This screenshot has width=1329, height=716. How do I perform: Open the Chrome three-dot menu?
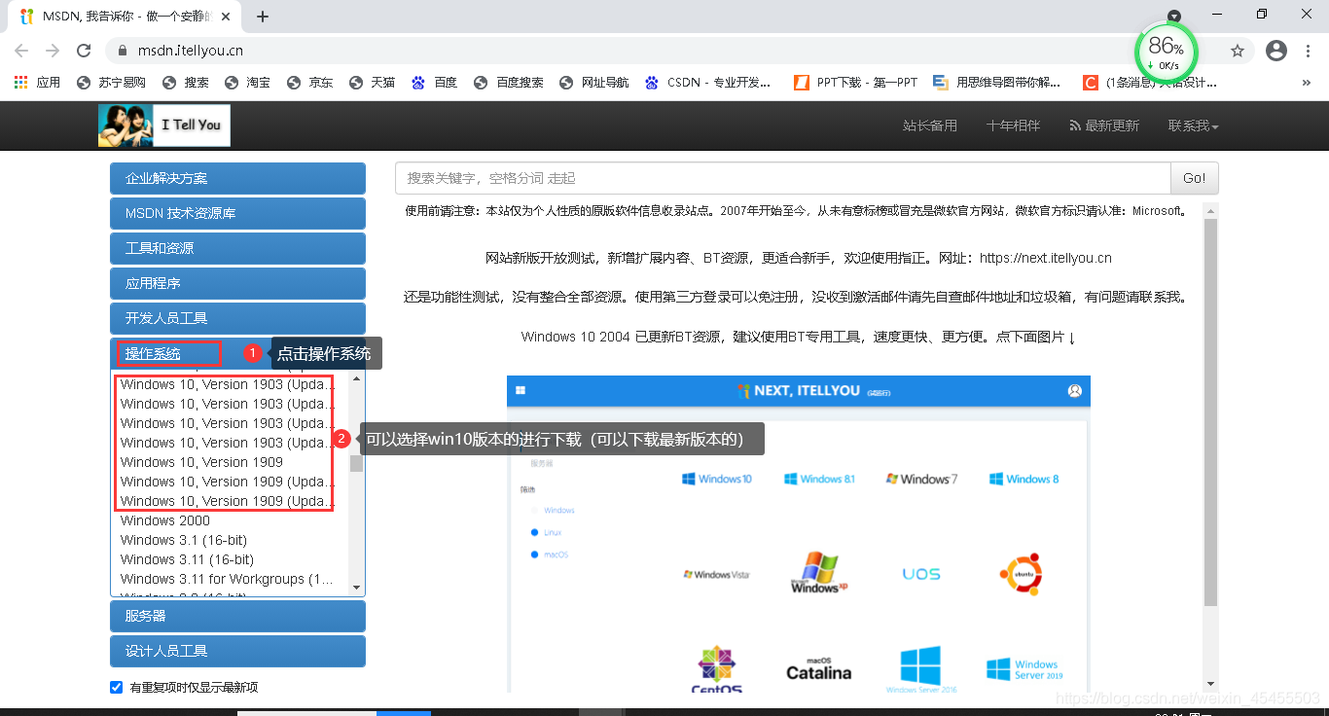tap(1308, 51)
